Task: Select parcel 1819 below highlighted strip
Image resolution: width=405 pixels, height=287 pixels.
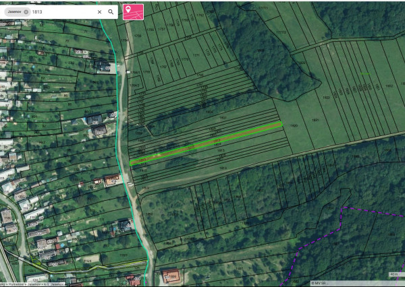Action: (x=223, y=167)
